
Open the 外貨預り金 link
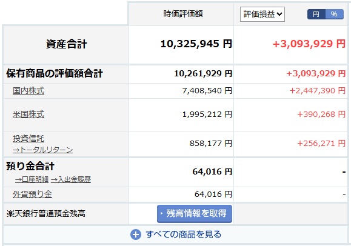coord(32,194)
